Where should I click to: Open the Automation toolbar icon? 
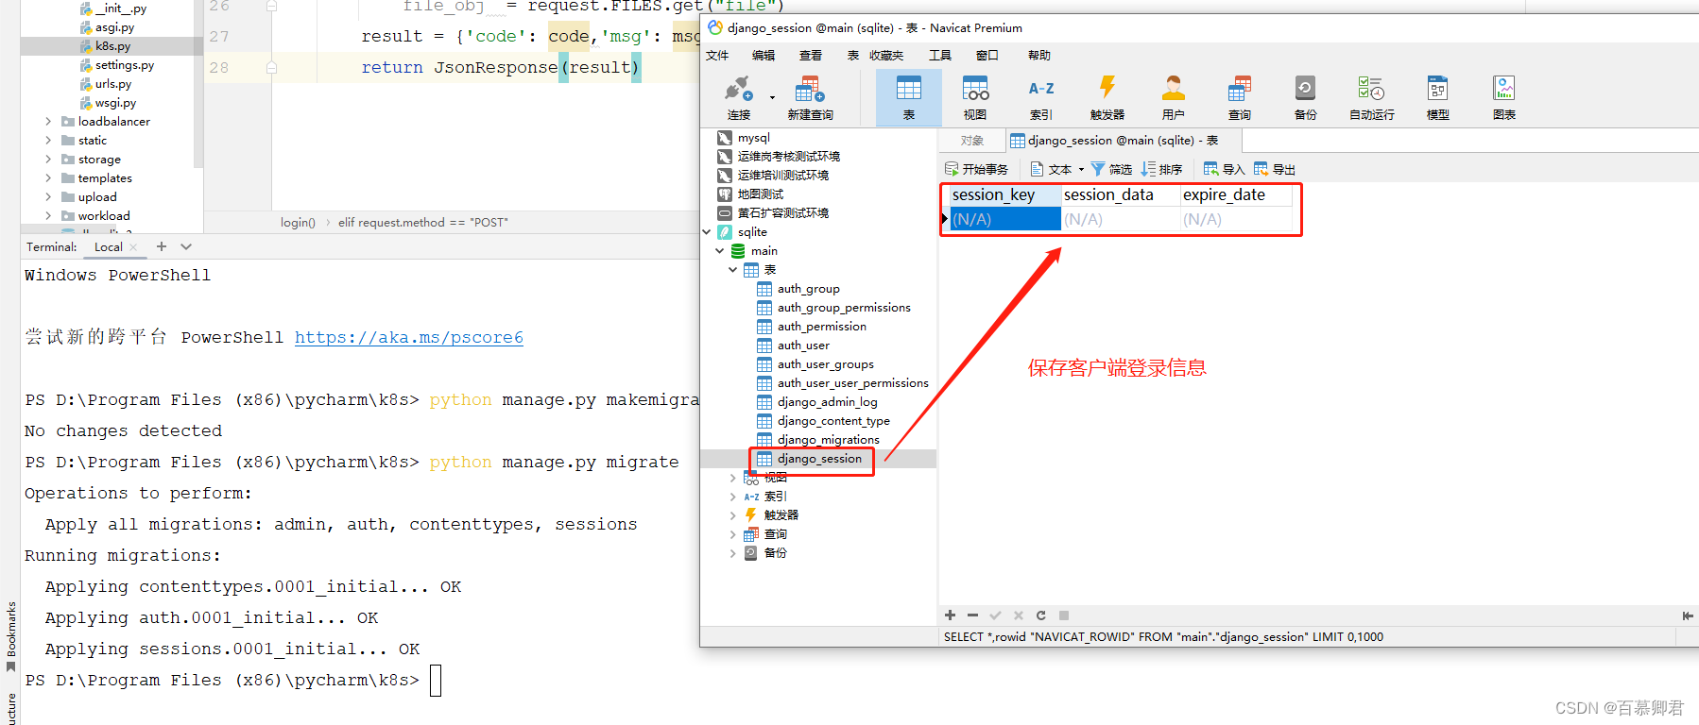point(1371,98)
